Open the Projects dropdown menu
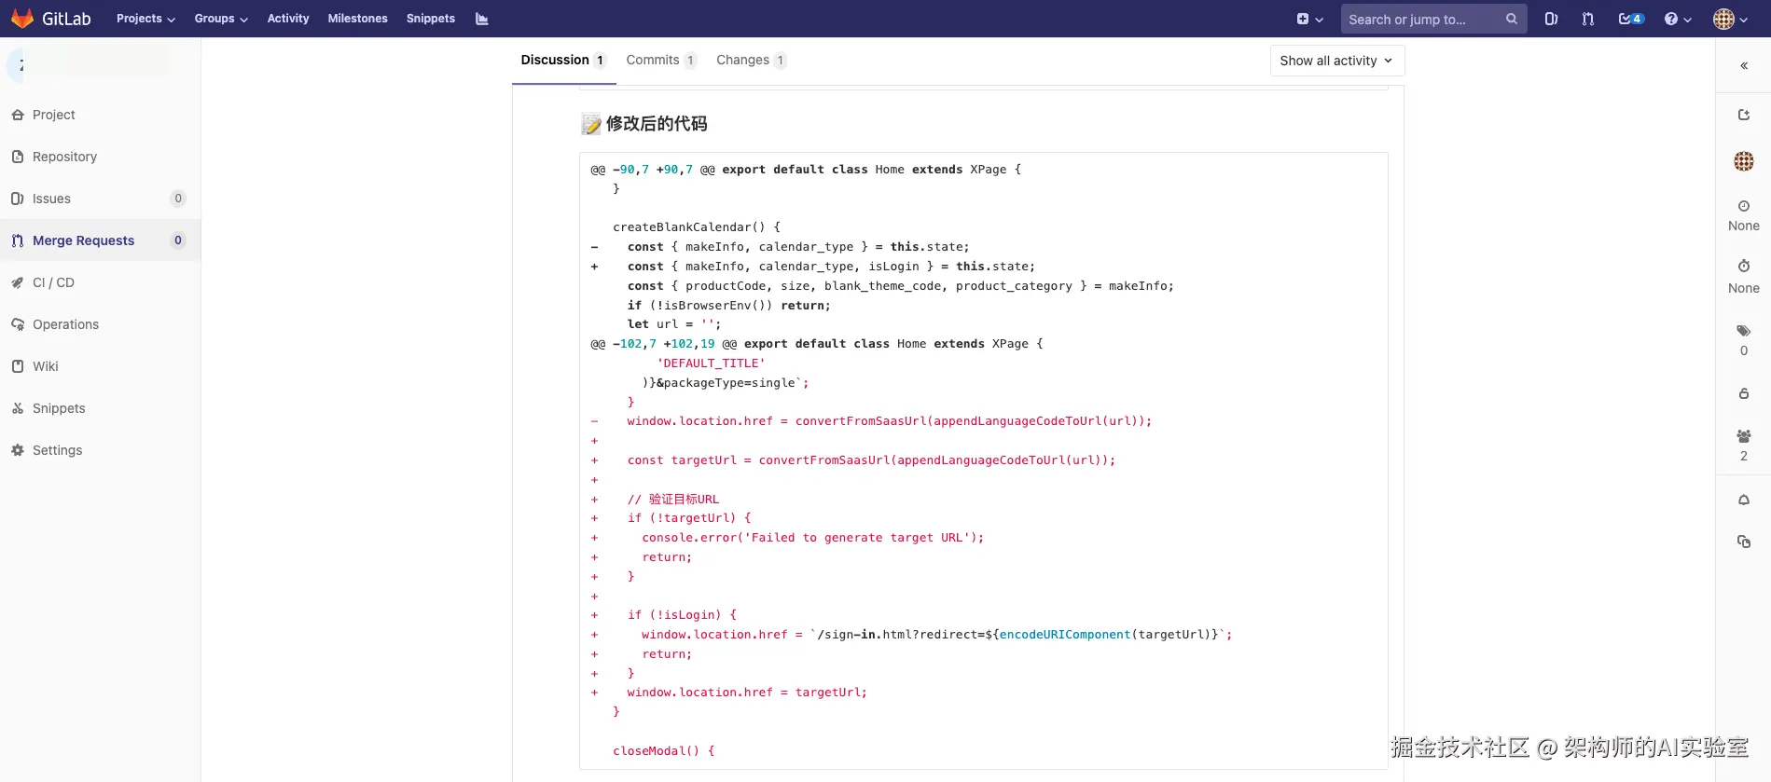1771x782 pixels. pos(145,19)
